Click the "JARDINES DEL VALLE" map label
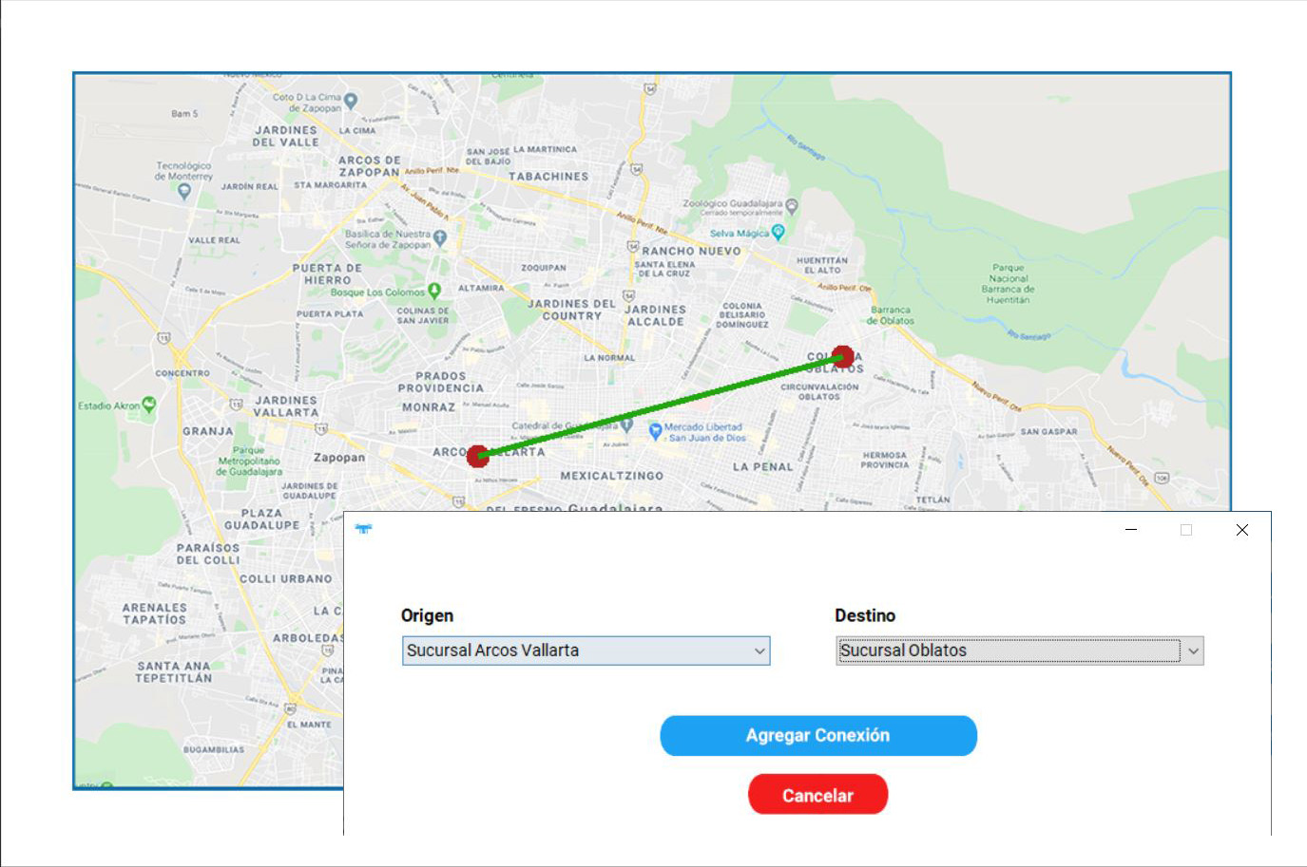The height and width of the screenshot is (867, 1307). (286, 136)
